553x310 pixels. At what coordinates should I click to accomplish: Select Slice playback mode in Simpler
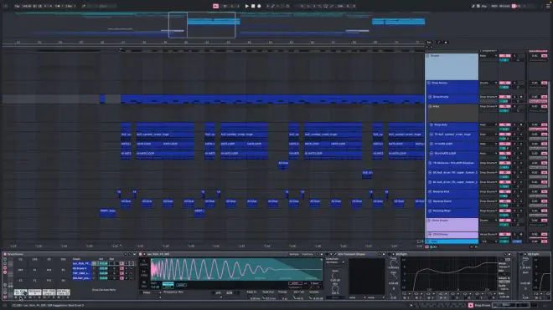(x=143, y=283)
